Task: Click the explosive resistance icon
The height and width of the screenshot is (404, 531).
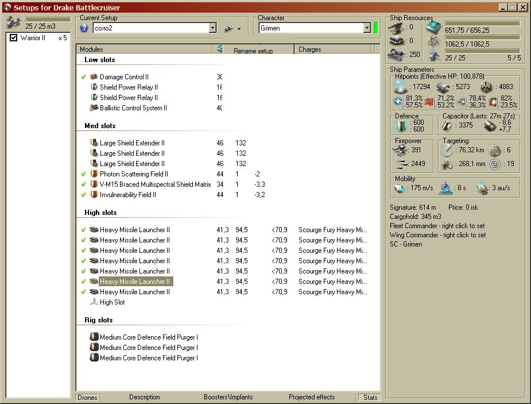Action: (493, 102)
